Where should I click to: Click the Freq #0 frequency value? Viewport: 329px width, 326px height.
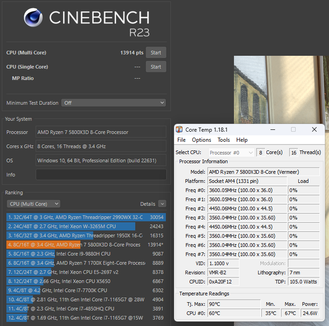[247, 190]
